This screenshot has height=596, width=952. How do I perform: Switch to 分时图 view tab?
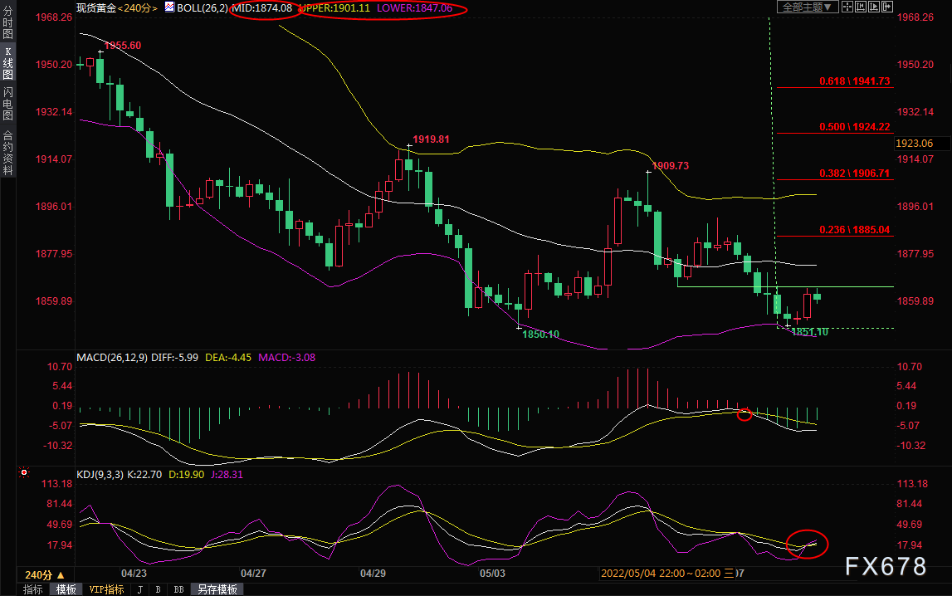coord(8,22)
